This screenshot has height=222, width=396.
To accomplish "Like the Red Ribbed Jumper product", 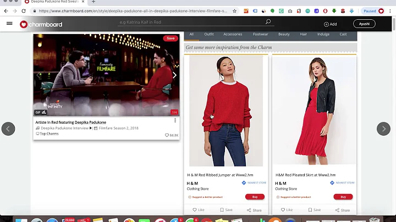I will coord(199,210).
